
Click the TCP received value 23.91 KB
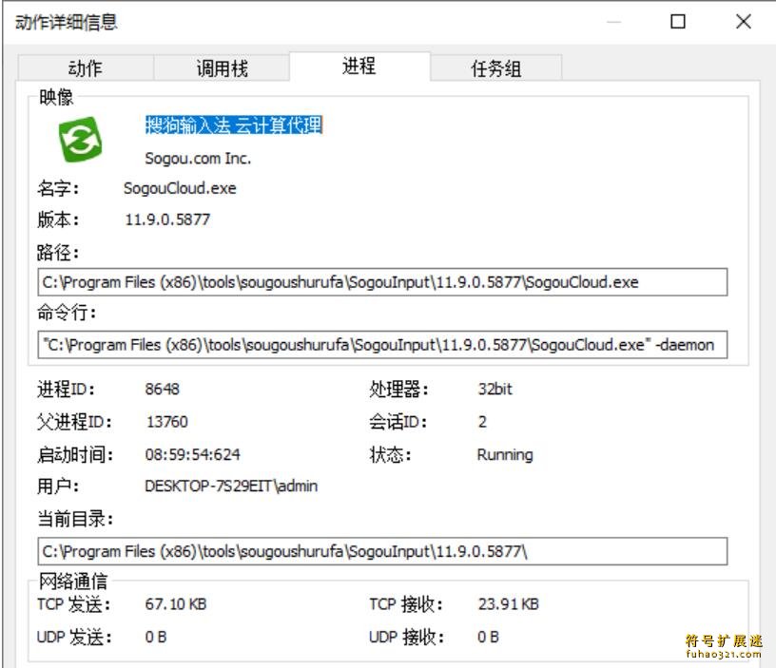pos(508,604)
